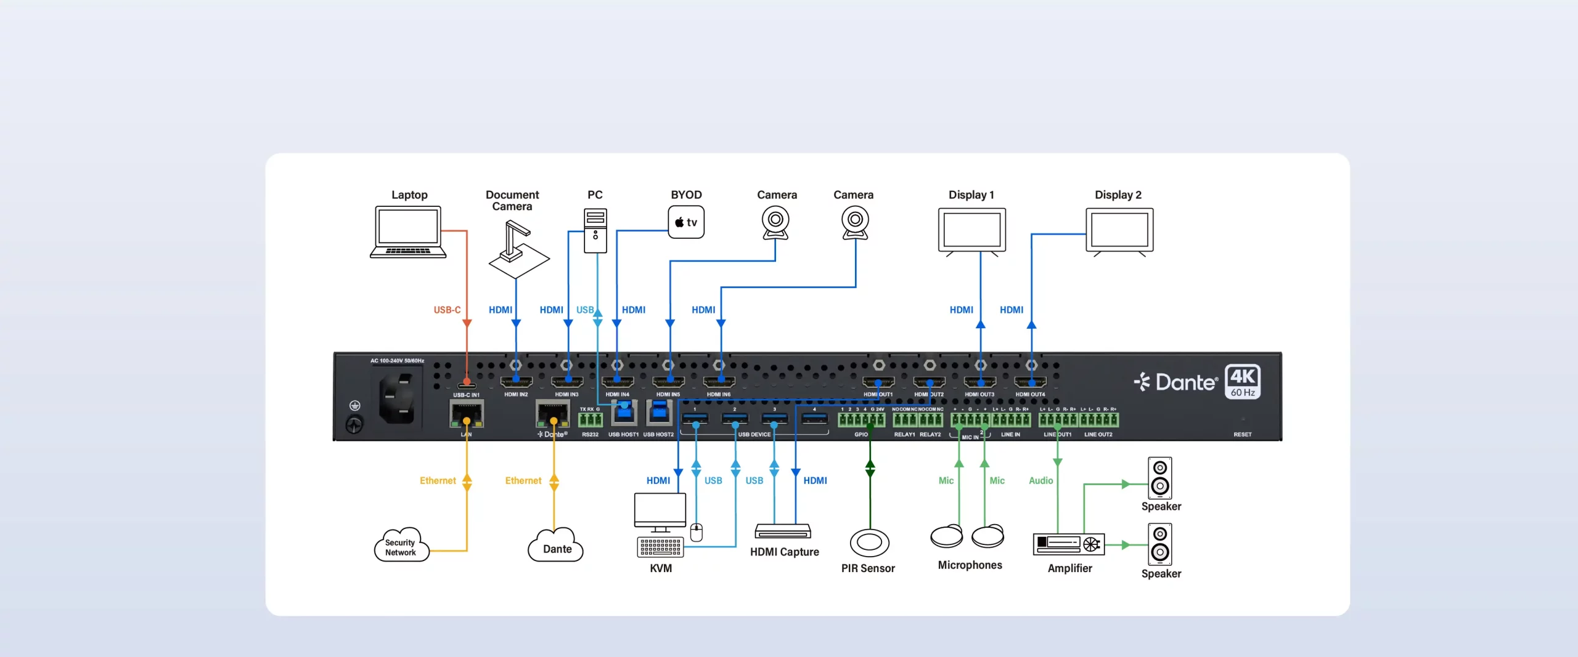Image resolution: width=1578 pixels, height=657 pixels.
Task: Switch to the Display 2 label
Action: [x=1119, y=195]
